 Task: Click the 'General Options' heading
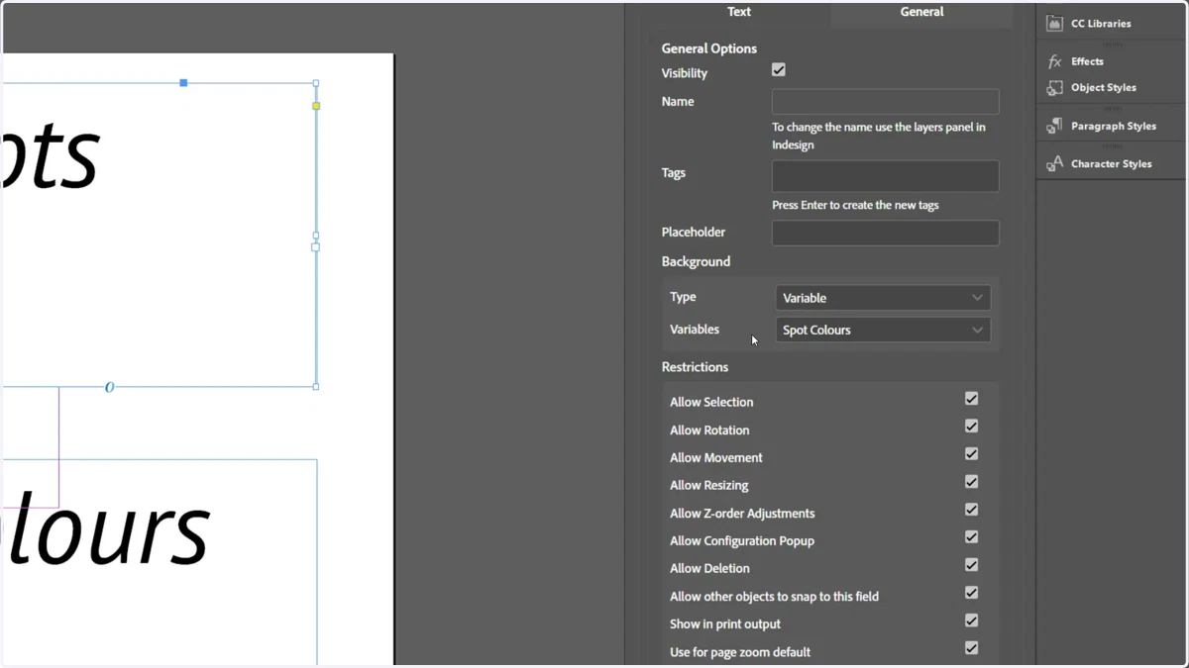(x=709, y=48)
